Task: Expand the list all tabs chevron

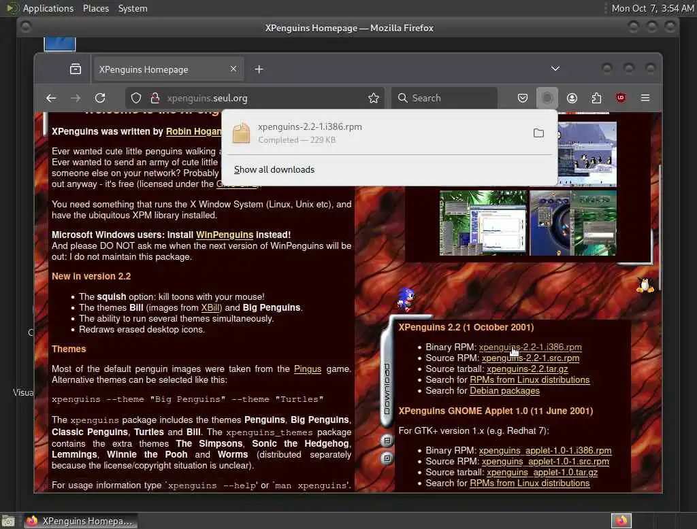Action: click(x=555, y=69)
